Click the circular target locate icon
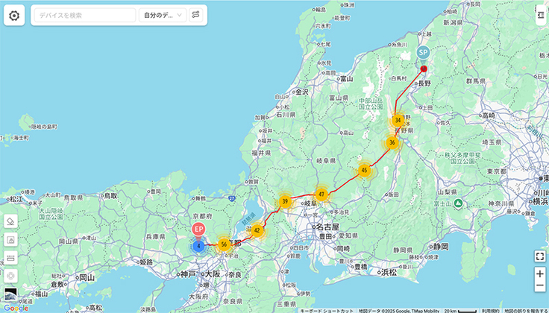Viewport: 549px width, 313px height. click(10, 276)
